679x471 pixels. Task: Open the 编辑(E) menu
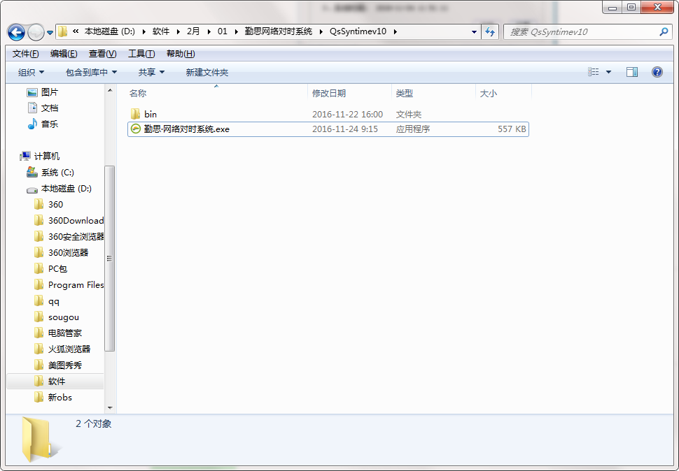[64, 54]
